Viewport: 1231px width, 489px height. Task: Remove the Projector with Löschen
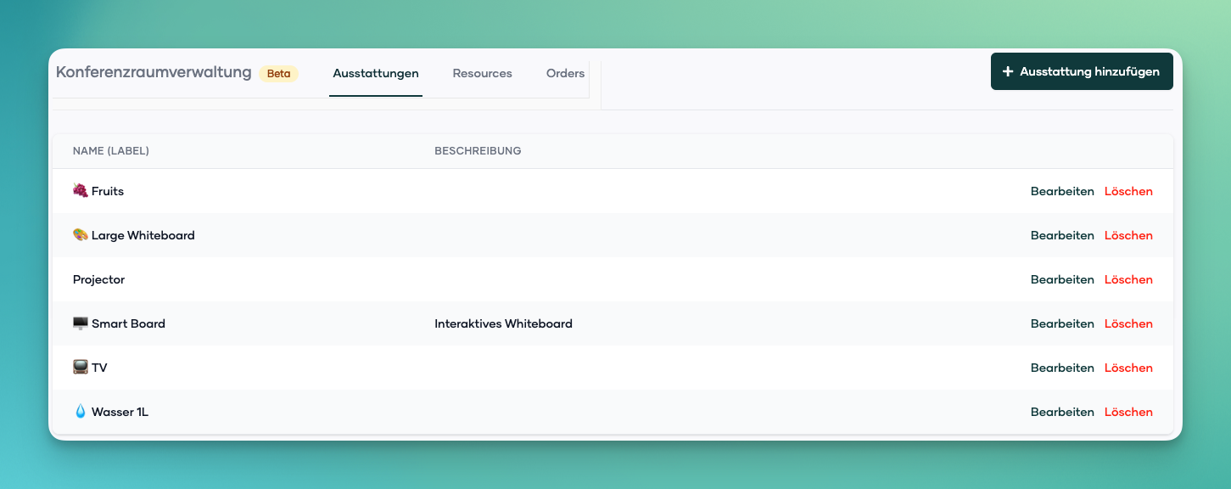tap(1127, 279)
